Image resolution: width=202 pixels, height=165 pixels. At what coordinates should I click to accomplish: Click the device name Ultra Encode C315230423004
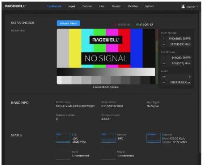pyautogui.click(x=75, y=106)
